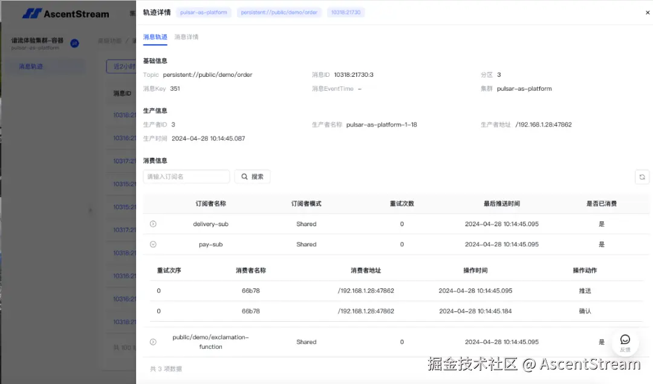Refresh the consumption info list
The height and width of the screenshot is (384, 653).
click(642, 177)
